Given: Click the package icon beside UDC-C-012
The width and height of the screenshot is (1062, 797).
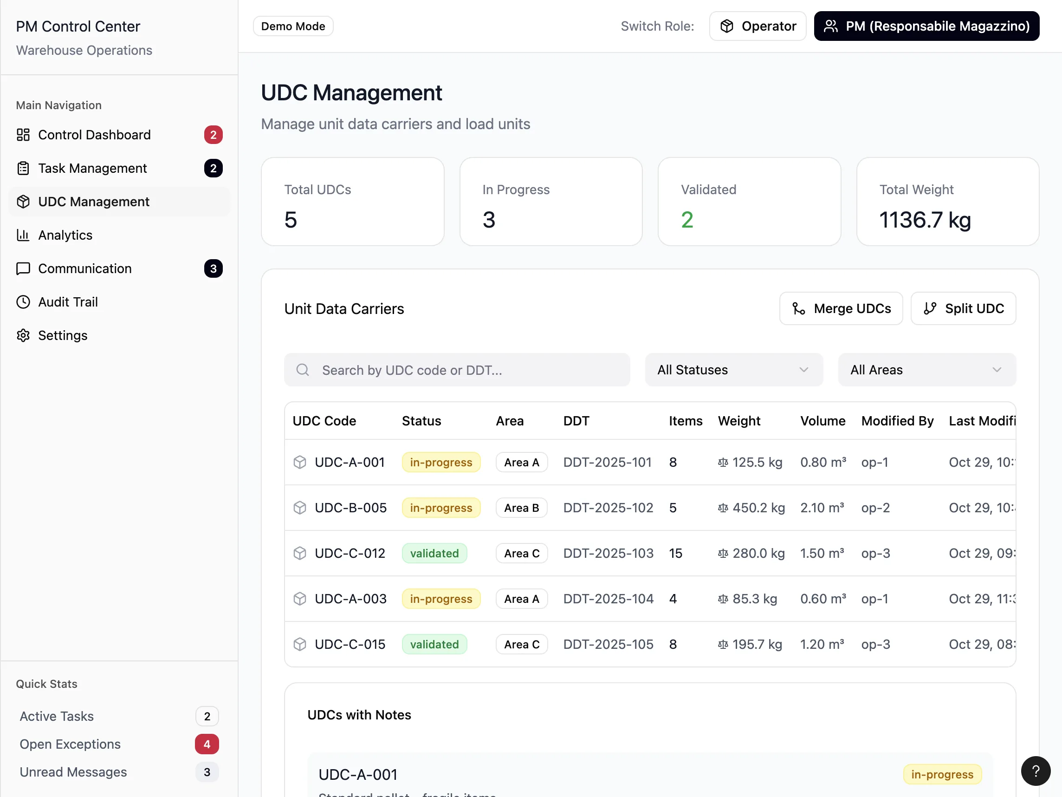Looking at the screenshot, I should pyautogui.click(x=300, y=554).
